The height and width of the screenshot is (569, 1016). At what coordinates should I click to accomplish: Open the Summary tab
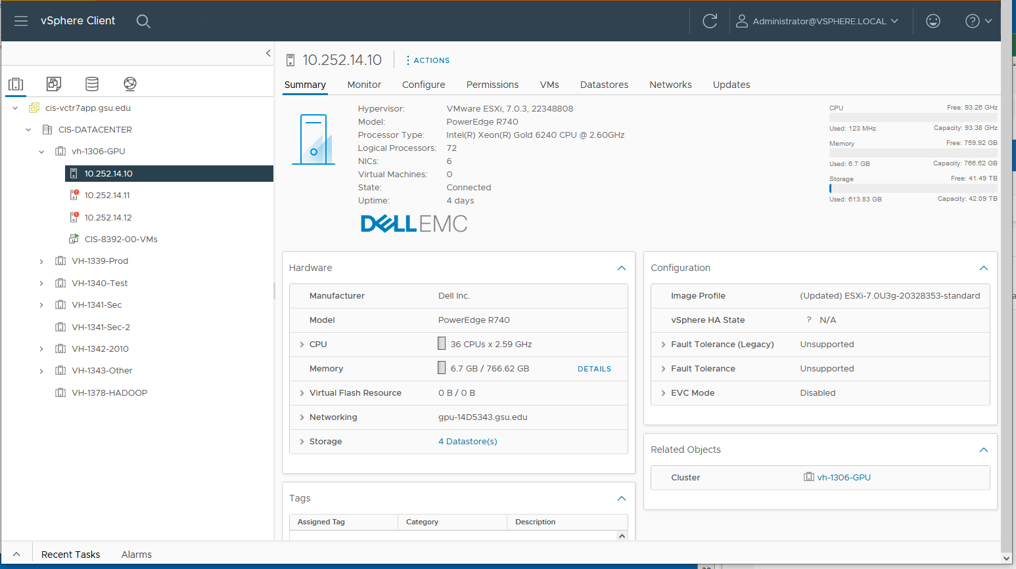point(305,85)
